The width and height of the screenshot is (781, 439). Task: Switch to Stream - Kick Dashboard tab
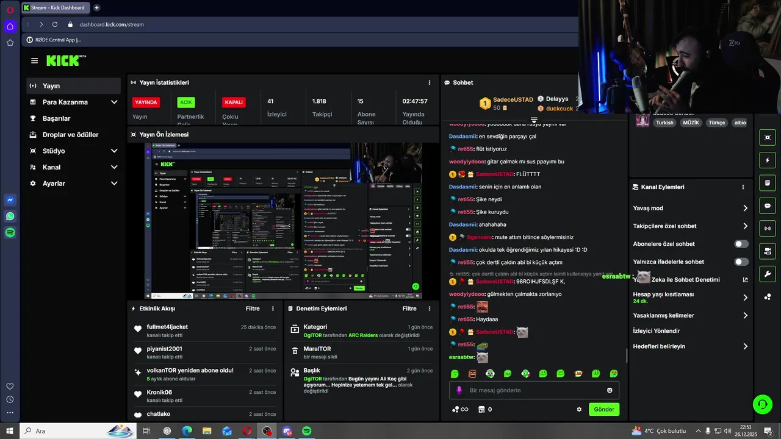tap(56, 7)
